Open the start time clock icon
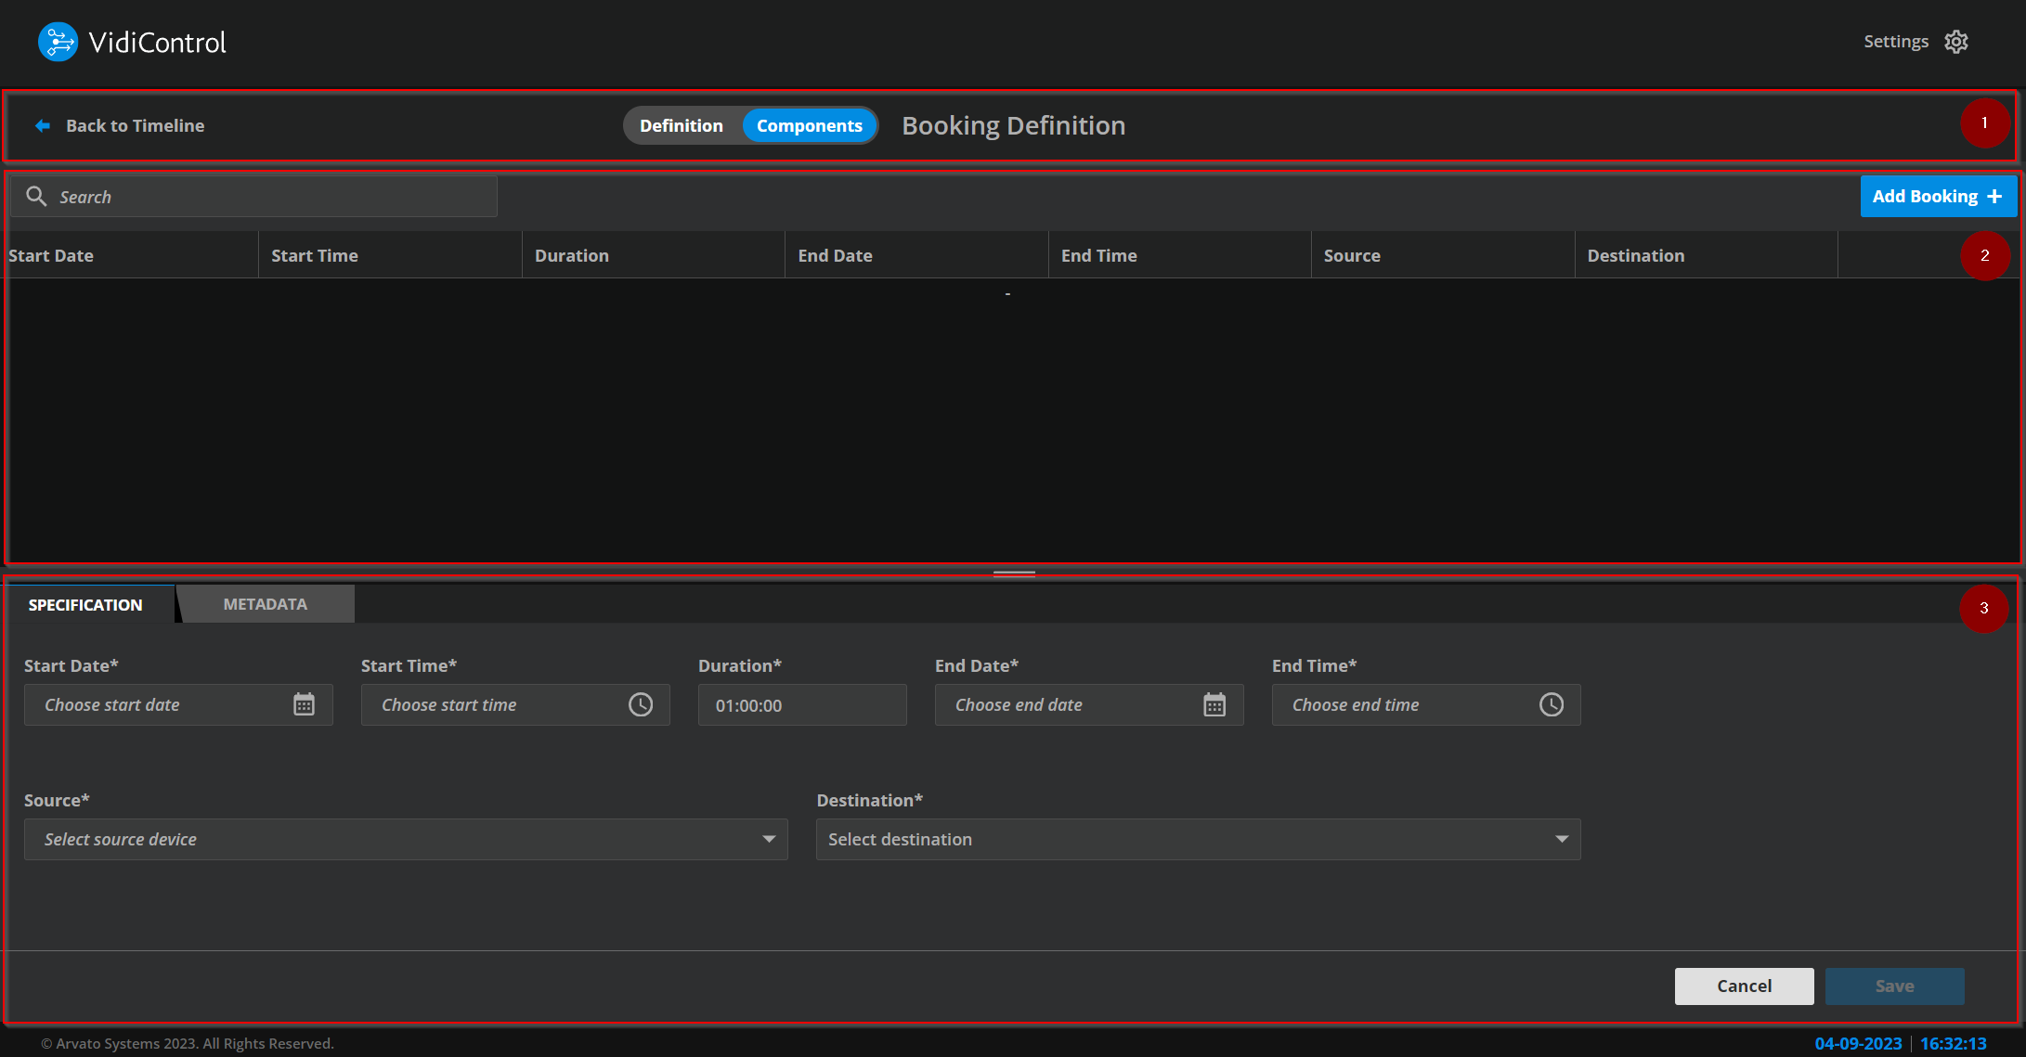Screen dimensions: 2026x1057 coord(641,704)
